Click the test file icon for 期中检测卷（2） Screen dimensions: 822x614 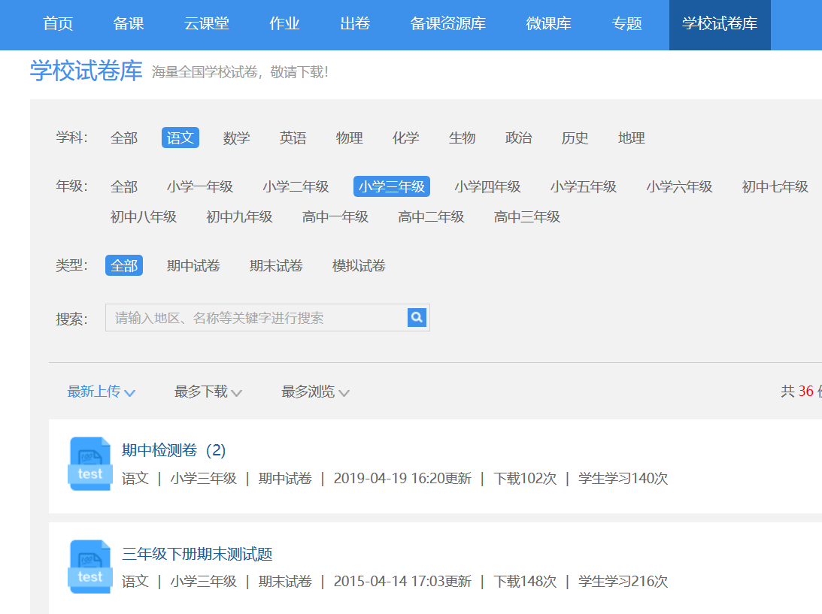[x=89, y=464]
